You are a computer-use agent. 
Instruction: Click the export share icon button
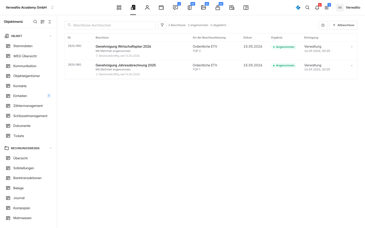323,25
